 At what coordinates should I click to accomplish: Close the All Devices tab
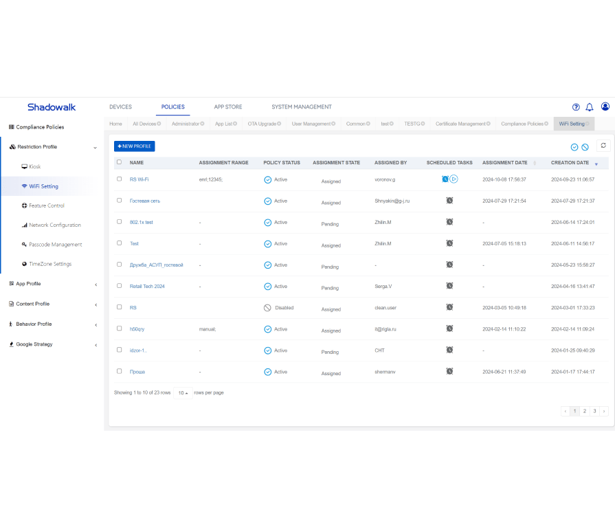coord(159,124)
